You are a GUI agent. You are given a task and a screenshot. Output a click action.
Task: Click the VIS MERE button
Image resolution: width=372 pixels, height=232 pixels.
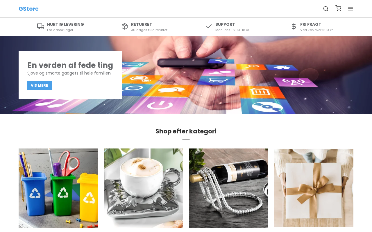point(40,86)
